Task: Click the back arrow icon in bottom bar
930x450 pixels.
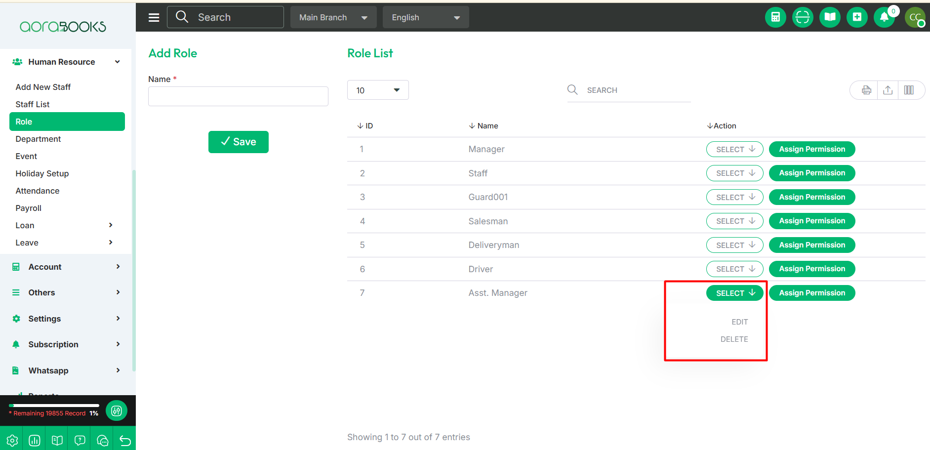Action: [x=125, y=440]
